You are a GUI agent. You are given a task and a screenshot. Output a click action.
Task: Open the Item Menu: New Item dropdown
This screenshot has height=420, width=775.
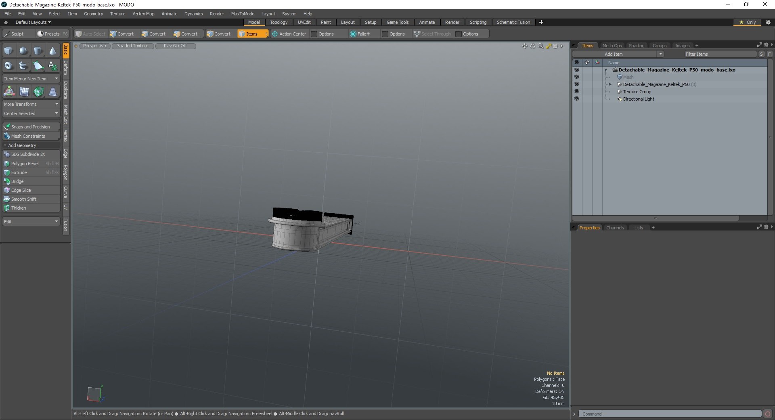pos(31,79)
